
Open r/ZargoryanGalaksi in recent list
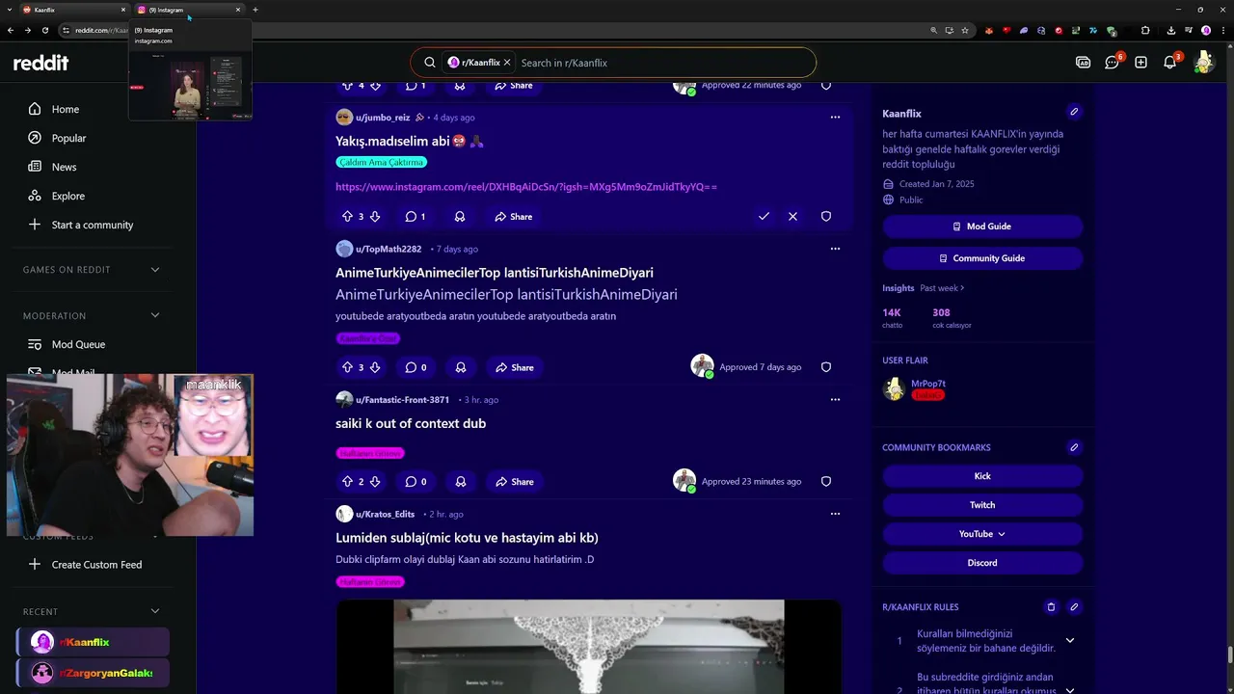94,673
